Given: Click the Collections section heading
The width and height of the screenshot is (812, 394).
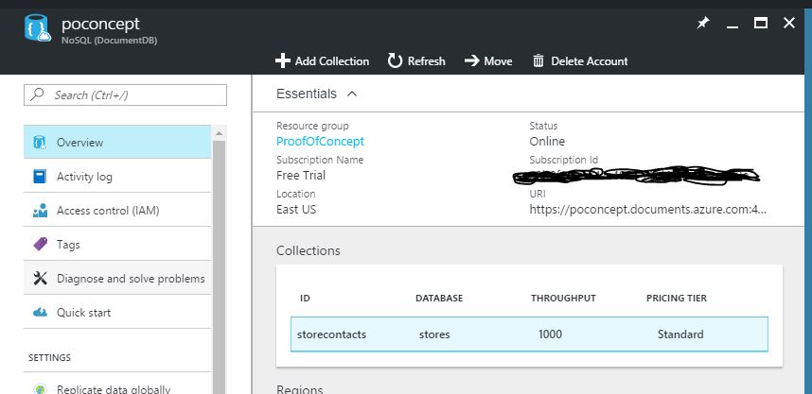Looking at the screenshot, I should tap(309, 250).
